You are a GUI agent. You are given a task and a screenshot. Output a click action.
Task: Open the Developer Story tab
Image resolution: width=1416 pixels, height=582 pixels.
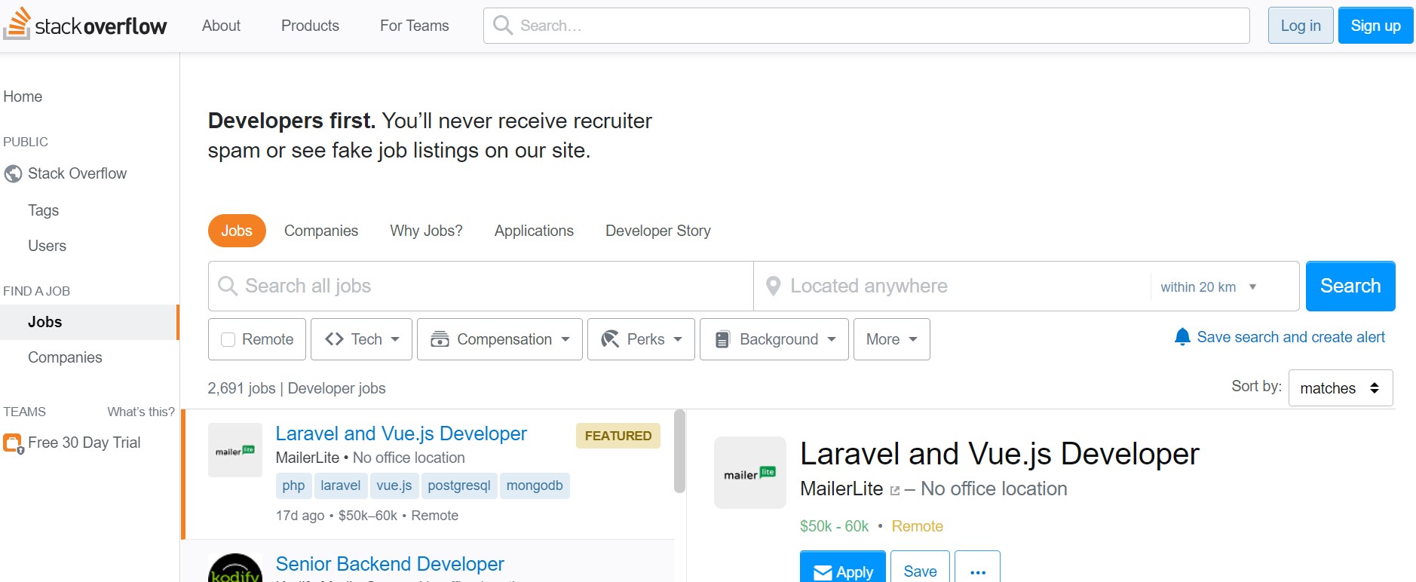(x=658, y=231)
